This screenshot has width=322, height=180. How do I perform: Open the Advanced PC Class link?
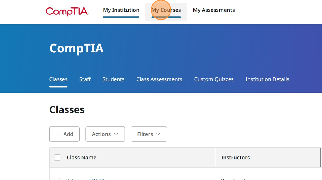point(89,179)
